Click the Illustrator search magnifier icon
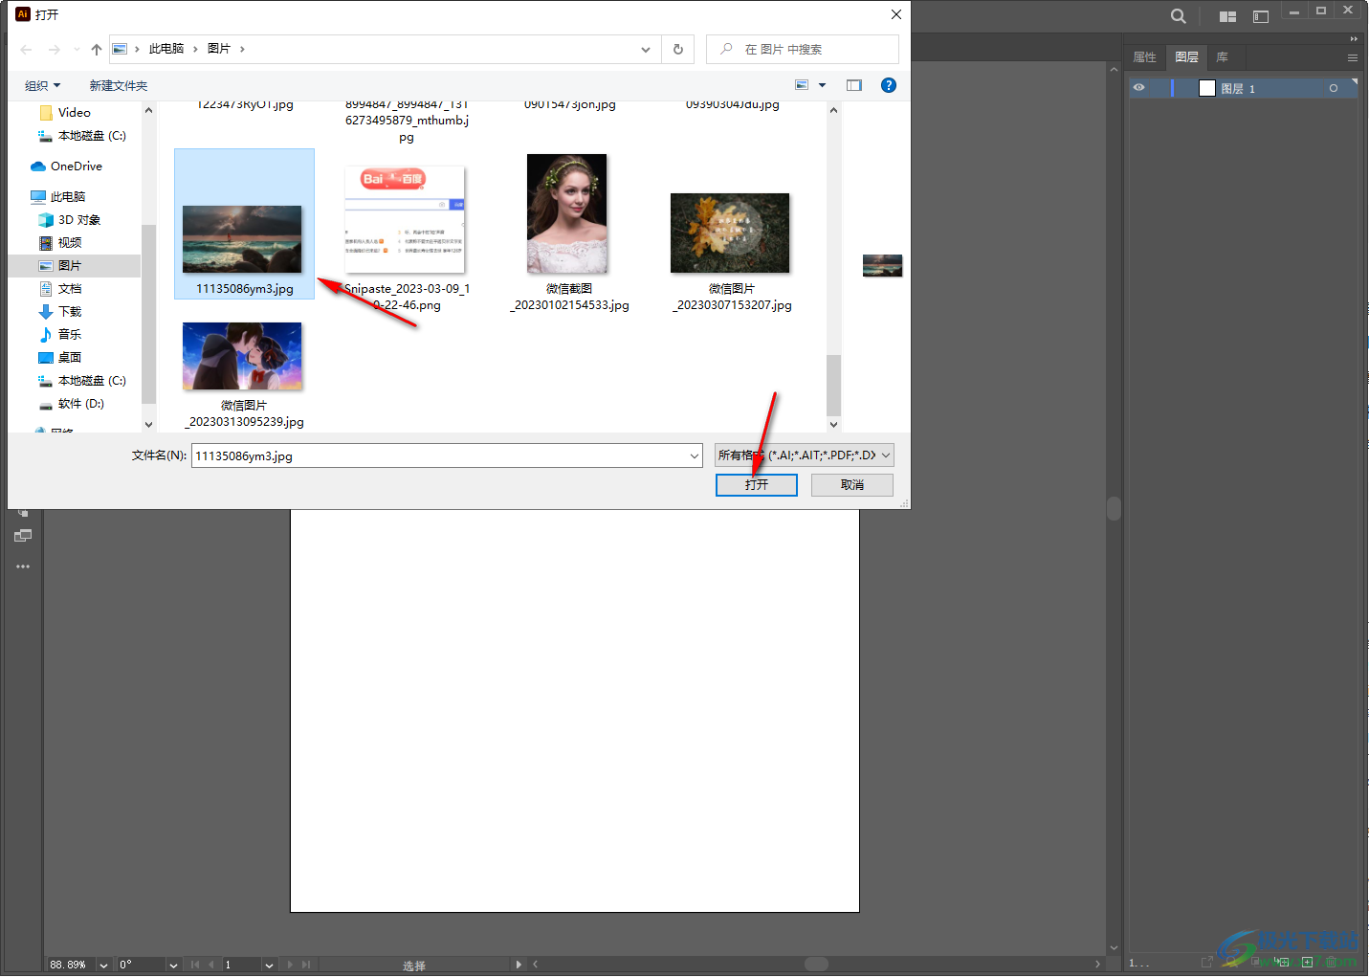 point(1178,16)
